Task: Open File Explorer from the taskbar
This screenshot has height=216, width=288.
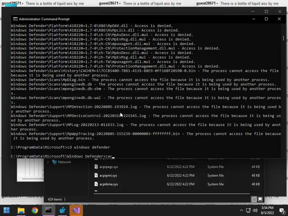Action: pyautogui.click(x=21, y=210)
